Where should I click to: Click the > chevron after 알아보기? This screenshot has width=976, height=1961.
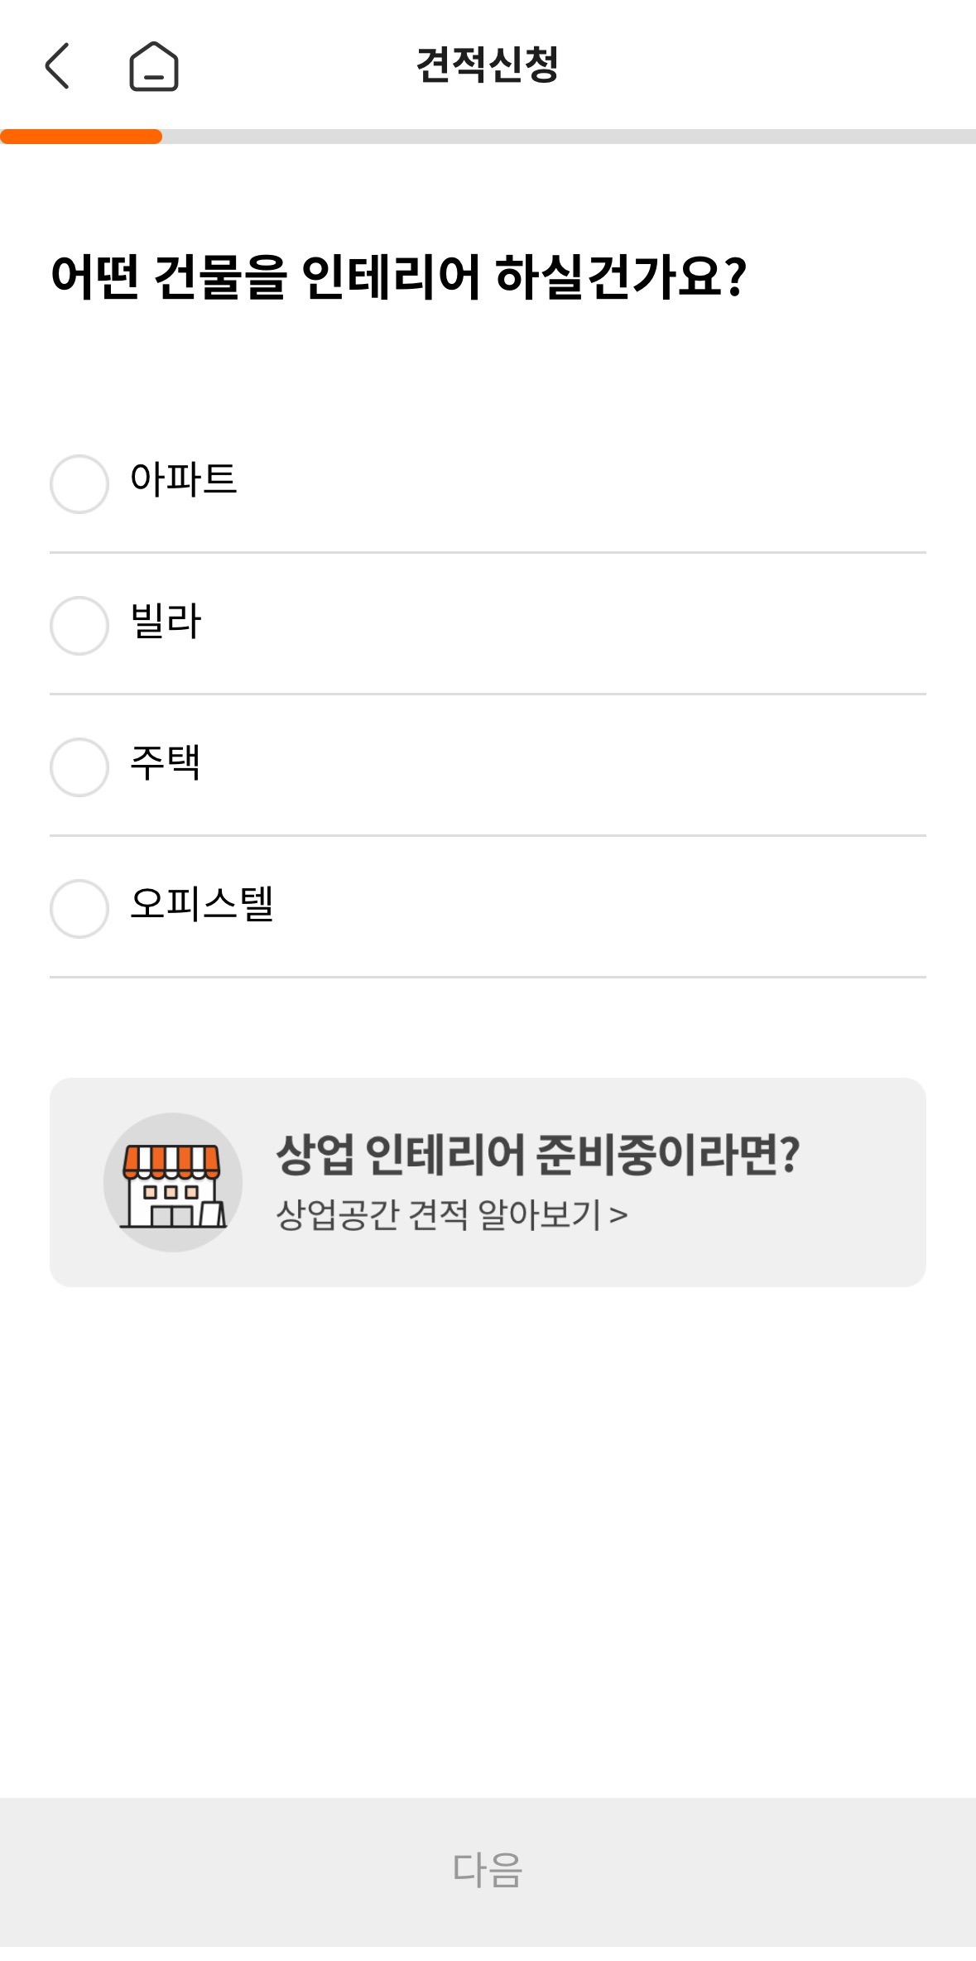tap(618, 1215)
